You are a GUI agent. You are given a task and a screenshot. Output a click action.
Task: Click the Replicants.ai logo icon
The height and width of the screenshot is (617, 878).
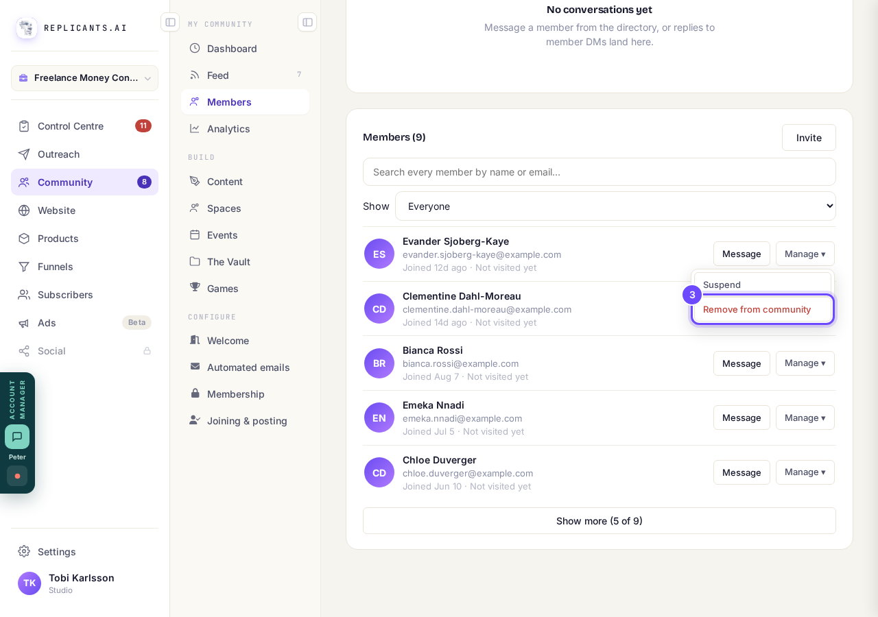27,28
